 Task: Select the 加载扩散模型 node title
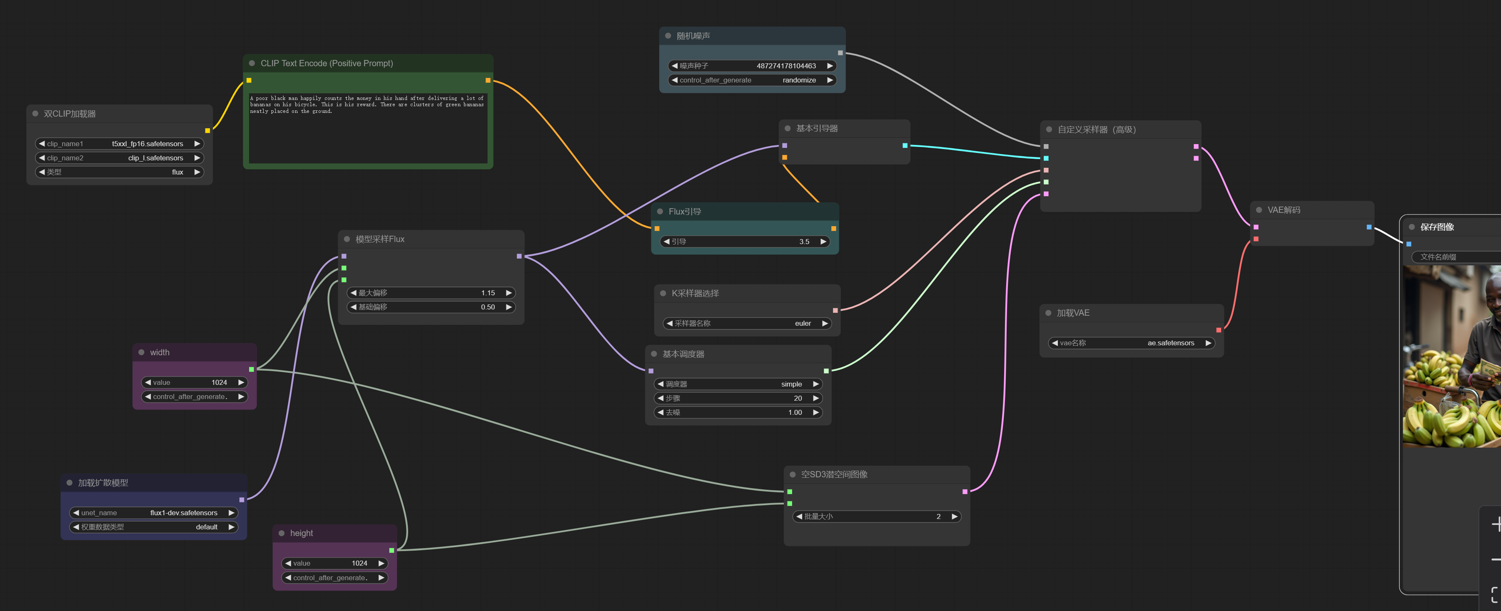[x=103, y=483]
